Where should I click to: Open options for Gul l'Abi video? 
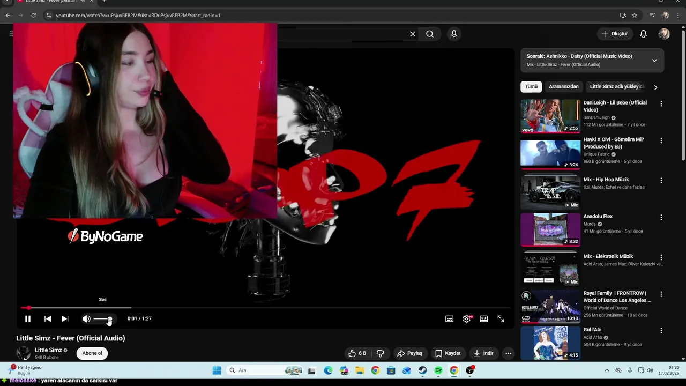[x=661, y=331]
